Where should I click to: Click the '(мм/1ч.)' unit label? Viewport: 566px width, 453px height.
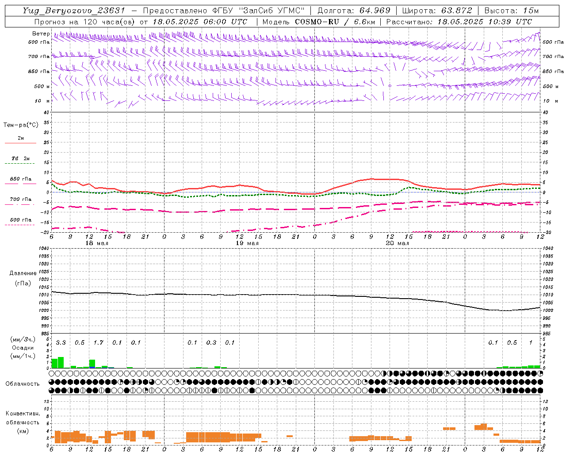[23, 356]
